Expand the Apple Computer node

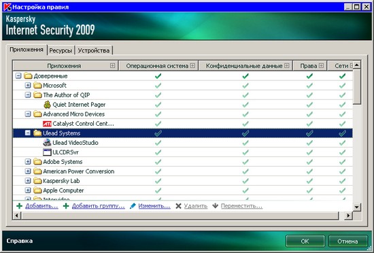[x=28, y=190]
